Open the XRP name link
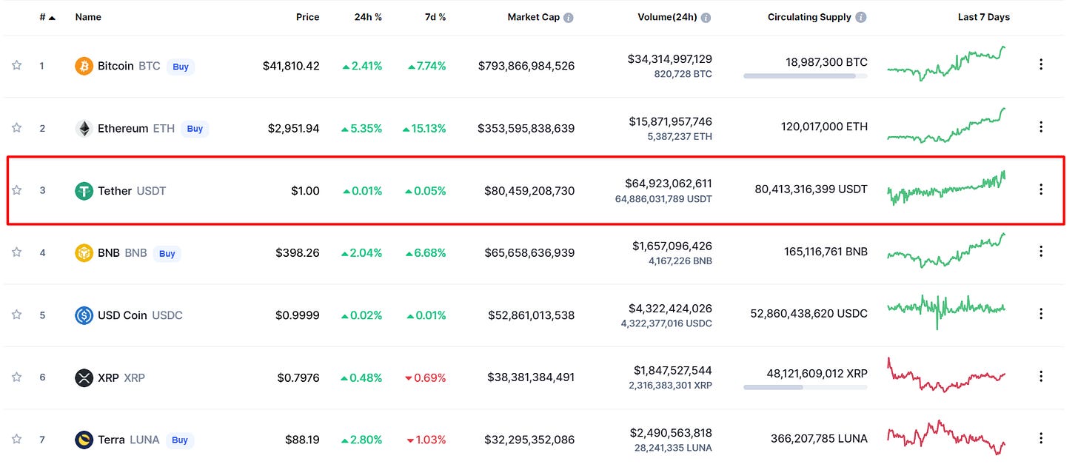 [x=121, y=377]
